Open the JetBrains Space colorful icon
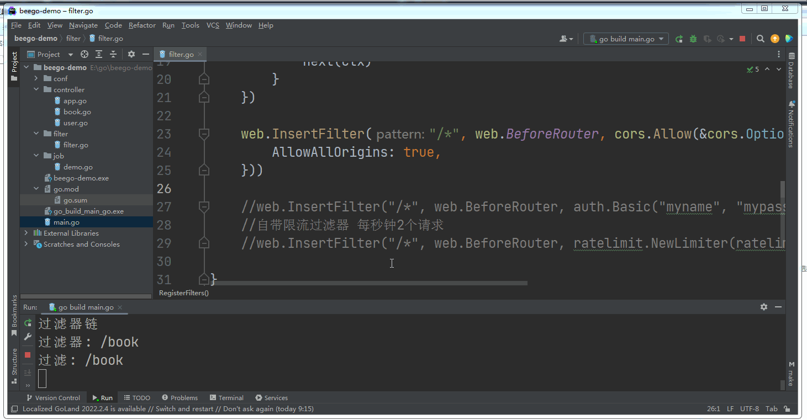Image resolution: width=807 pixels, height=420 pixels. [789, 39]
